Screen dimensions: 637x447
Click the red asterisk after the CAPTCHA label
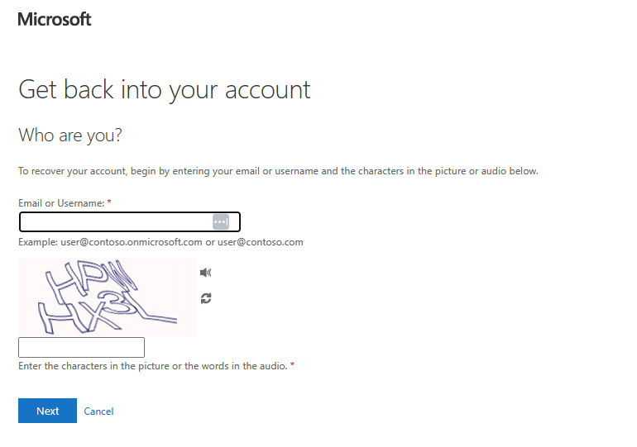point(292,365)
